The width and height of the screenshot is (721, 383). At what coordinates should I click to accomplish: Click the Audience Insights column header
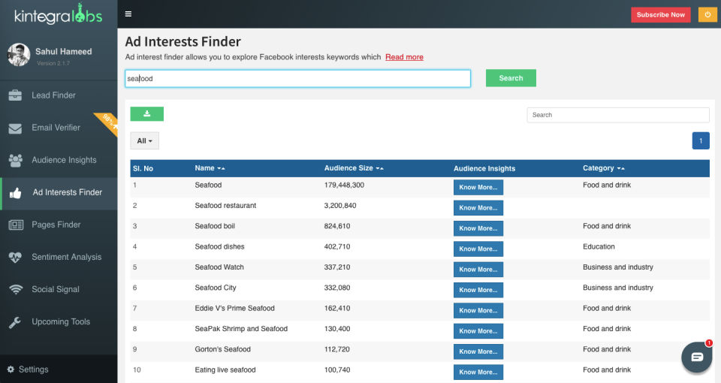[x=484, y=169]
